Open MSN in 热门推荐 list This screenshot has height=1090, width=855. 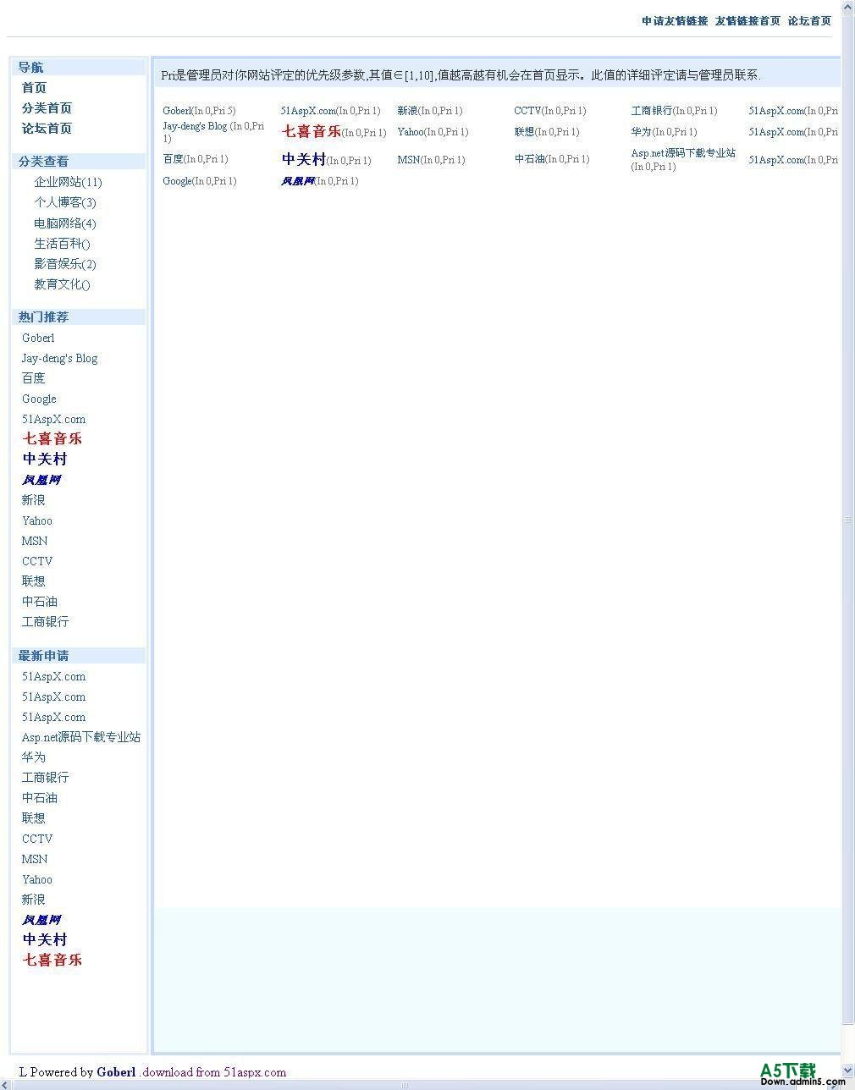pos(35,541)
